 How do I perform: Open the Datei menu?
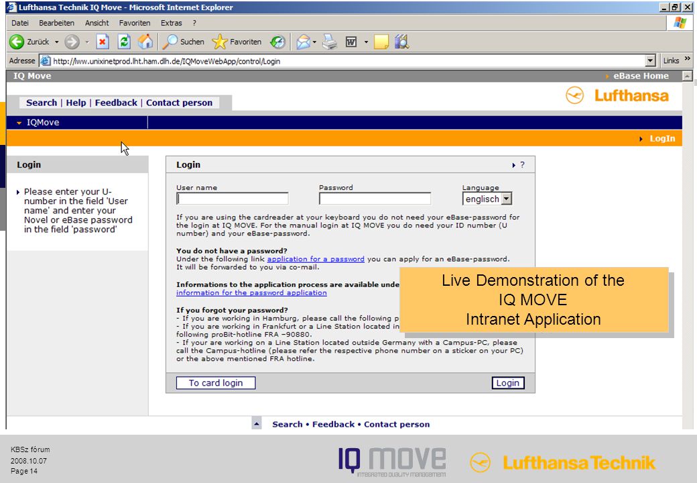(20, 23)
